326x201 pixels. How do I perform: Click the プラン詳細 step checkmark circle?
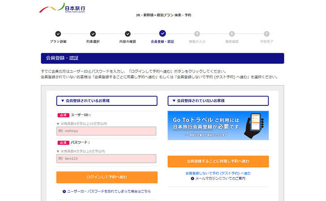pos(58,33)
